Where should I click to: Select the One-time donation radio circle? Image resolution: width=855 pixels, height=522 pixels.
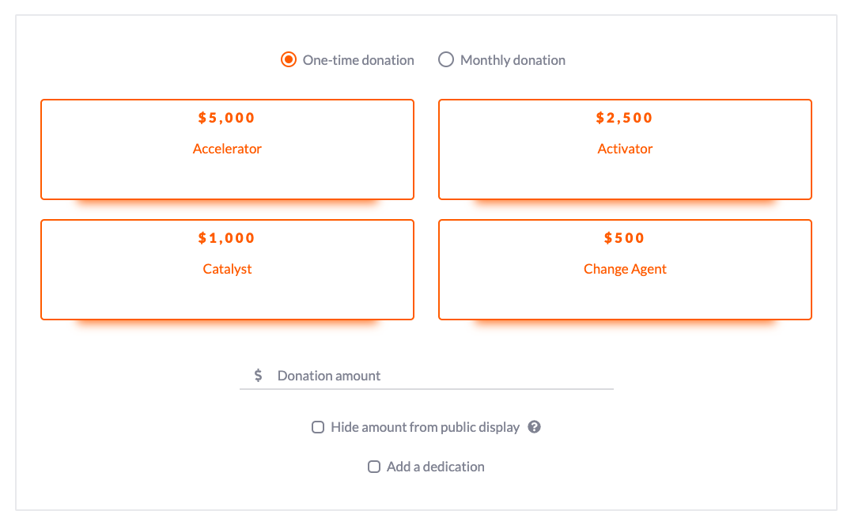289,59
